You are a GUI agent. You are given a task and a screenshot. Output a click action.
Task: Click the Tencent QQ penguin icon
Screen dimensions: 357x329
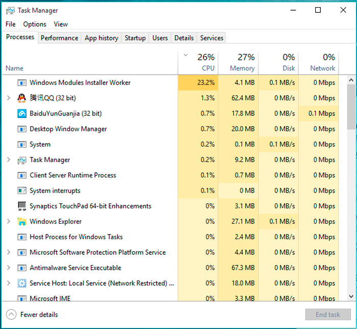(22, 98)
